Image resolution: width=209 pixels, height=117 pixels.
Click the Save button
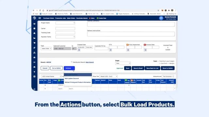(128, 68)
